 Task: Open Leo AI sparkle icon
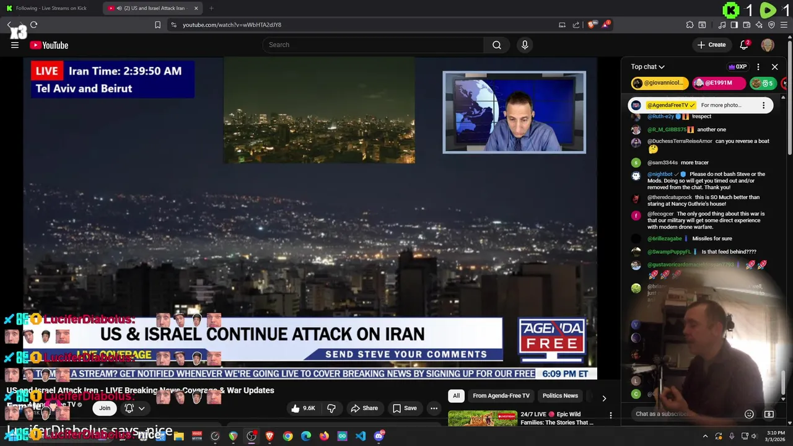(x=759, y=25)
